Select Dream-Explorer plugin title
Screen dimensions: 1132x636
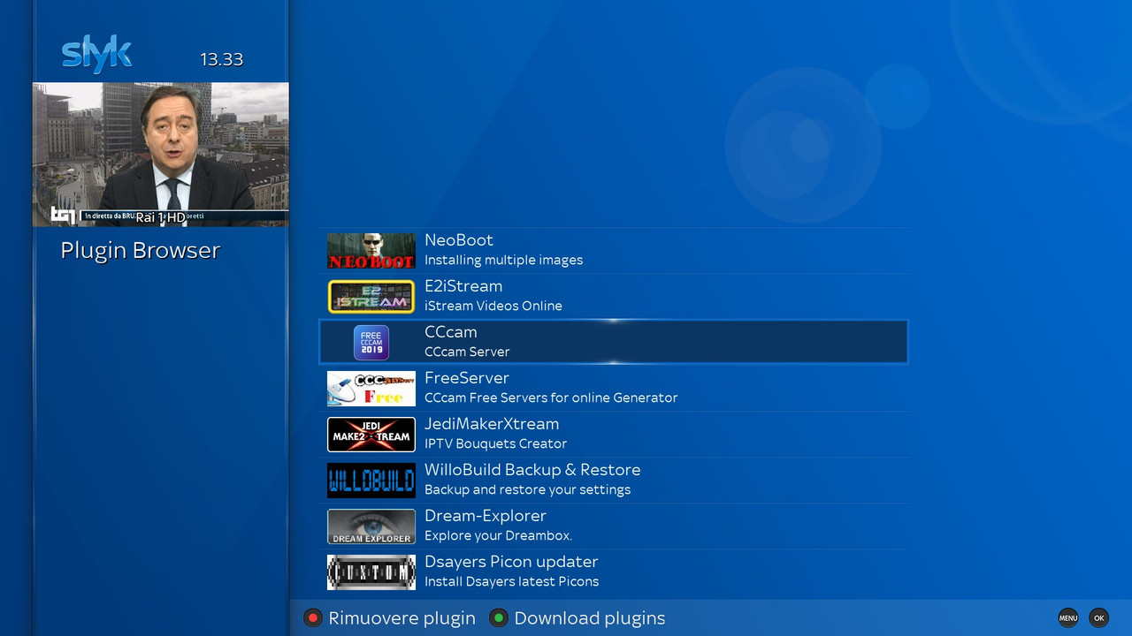486,516
